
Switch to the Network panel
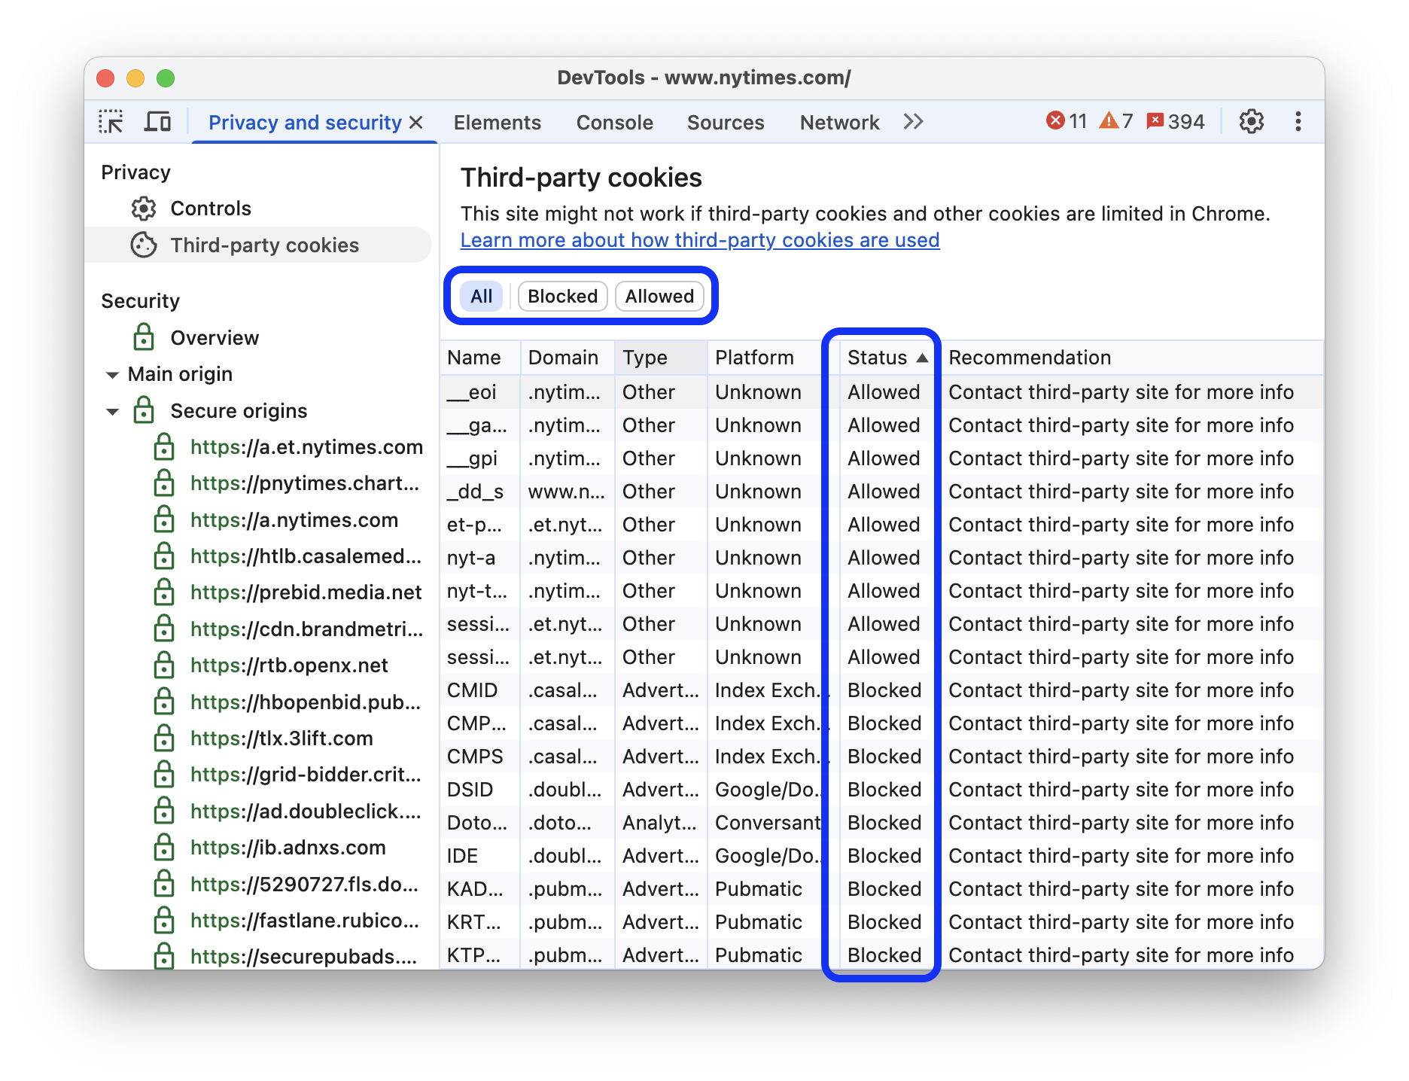tap(839, 121)
